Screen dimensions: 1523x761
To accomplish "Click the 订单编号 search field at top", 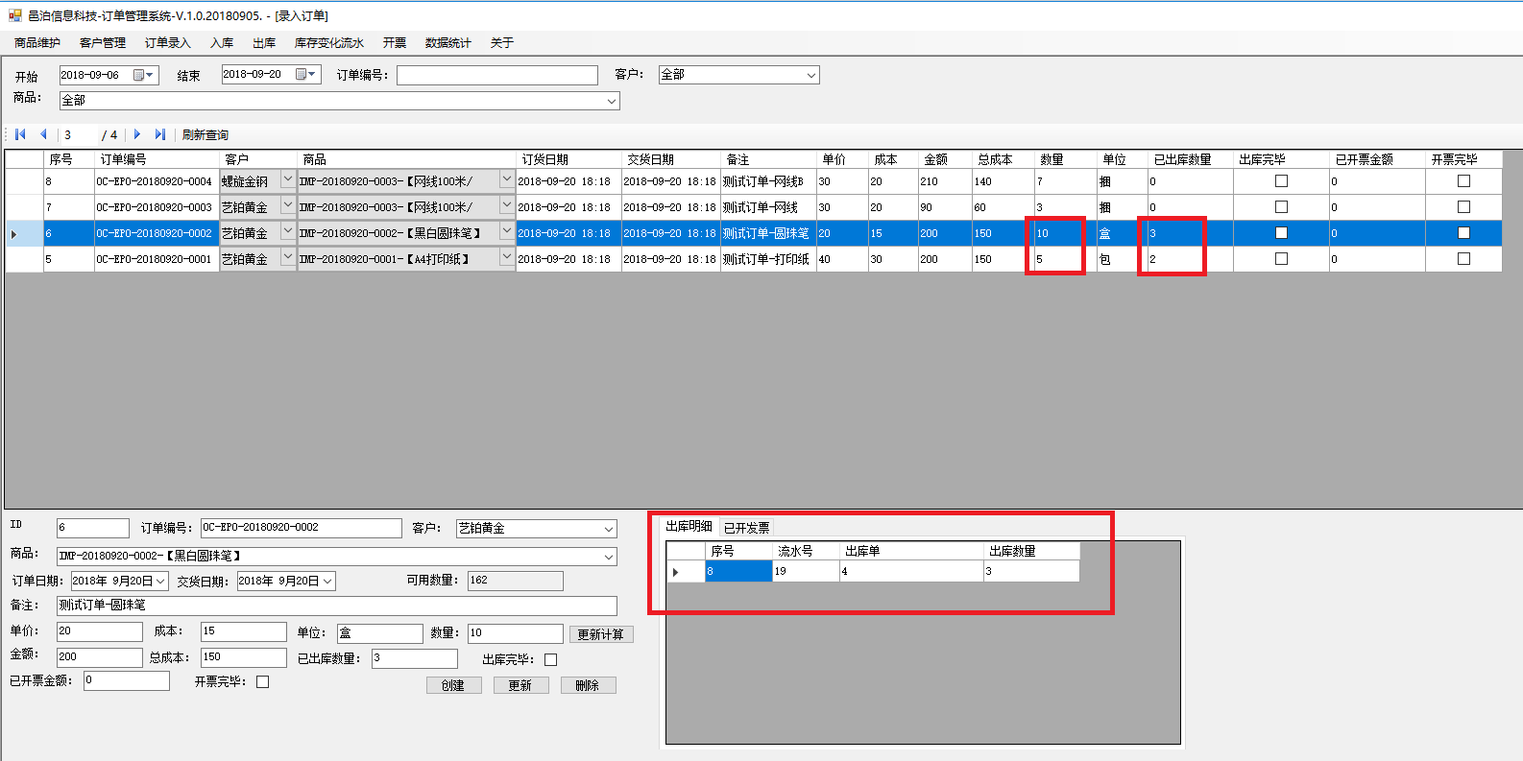I will pos(497,75).
